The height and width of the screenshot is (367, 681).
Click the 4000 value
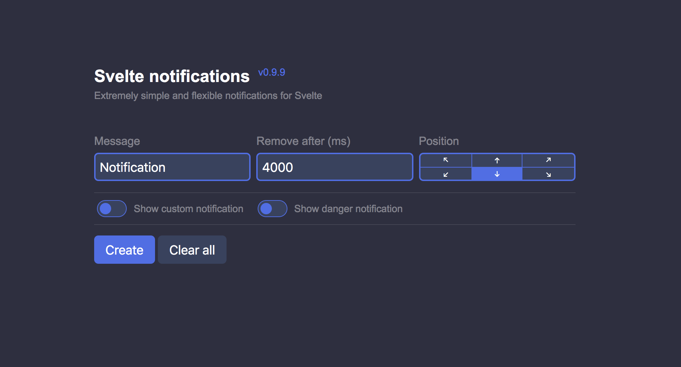click(x=277, y=167)
